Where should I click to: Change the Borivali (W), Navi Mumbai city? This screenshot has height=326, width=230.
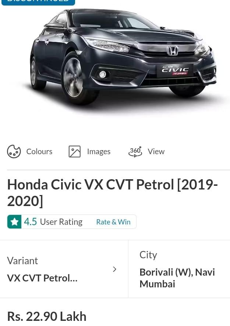point(177,278)
